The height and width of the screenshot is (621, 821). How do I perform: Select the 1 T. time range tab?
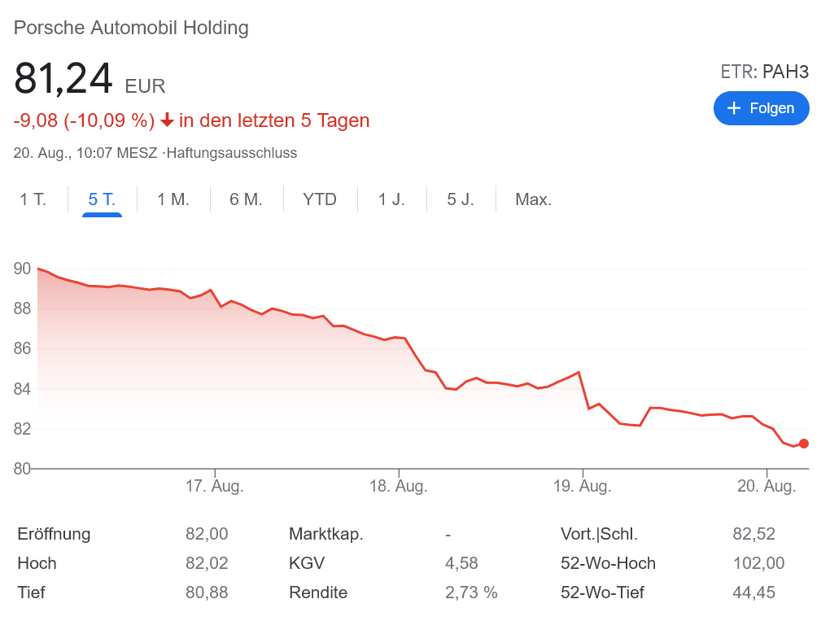33,199
